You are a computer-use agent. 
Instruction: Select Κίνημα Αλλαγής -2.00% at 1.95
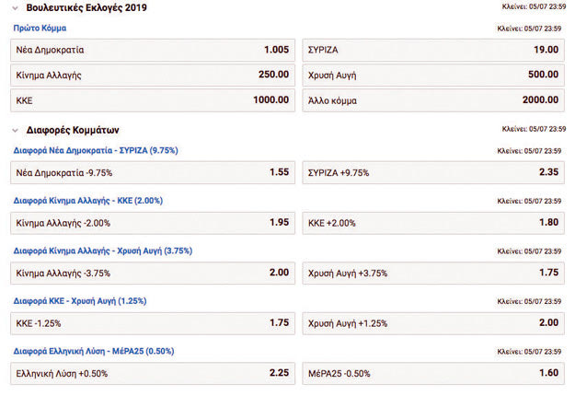[x=153, y=223]
